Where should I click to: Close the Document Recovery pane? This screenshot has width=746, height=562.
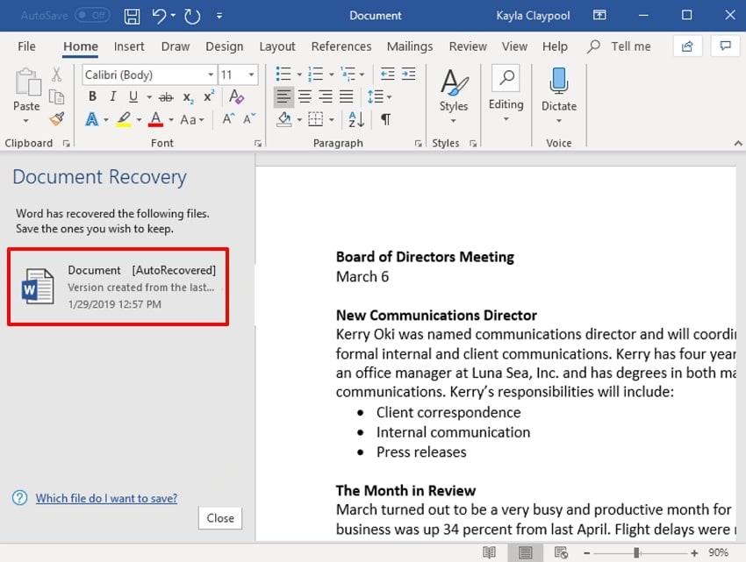[219, 518]
